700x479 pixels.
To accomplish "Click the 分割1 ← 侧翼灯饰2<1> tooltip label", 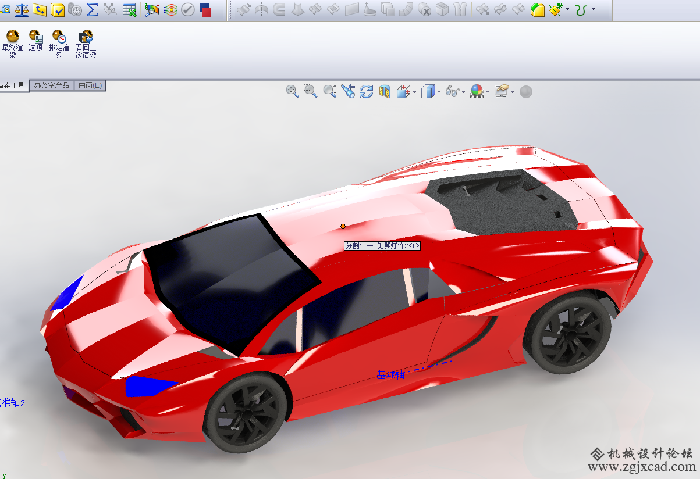I will [382, 246].
